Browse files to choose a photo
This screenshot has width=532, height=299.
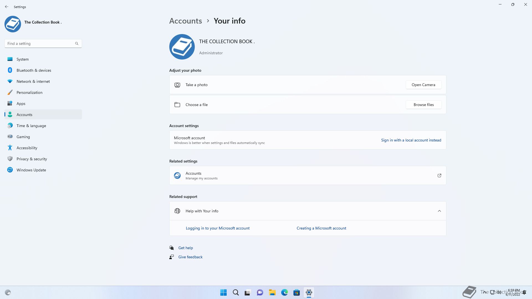click(423, 105)
